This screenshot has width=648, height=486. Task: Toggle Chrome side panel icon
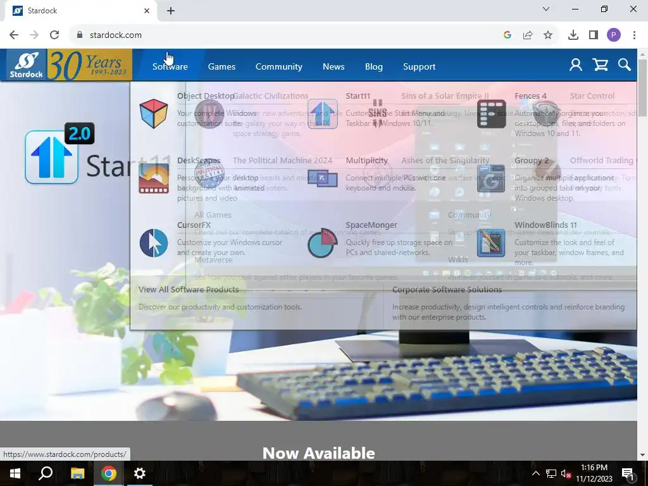click(594, 35)
